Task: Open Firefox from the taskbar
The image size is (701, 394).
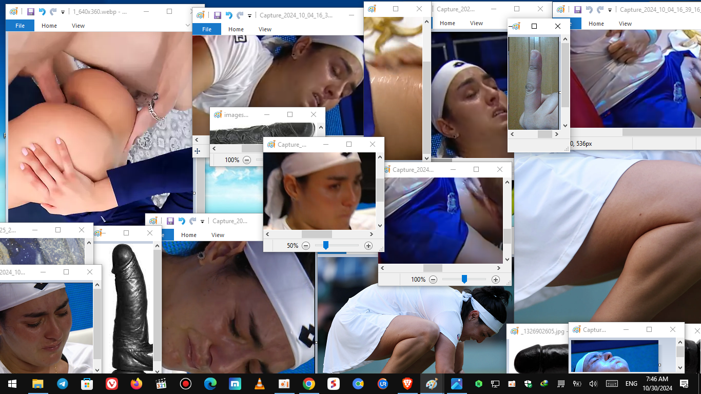Action: pyautogui.click(x=136, y=384)
